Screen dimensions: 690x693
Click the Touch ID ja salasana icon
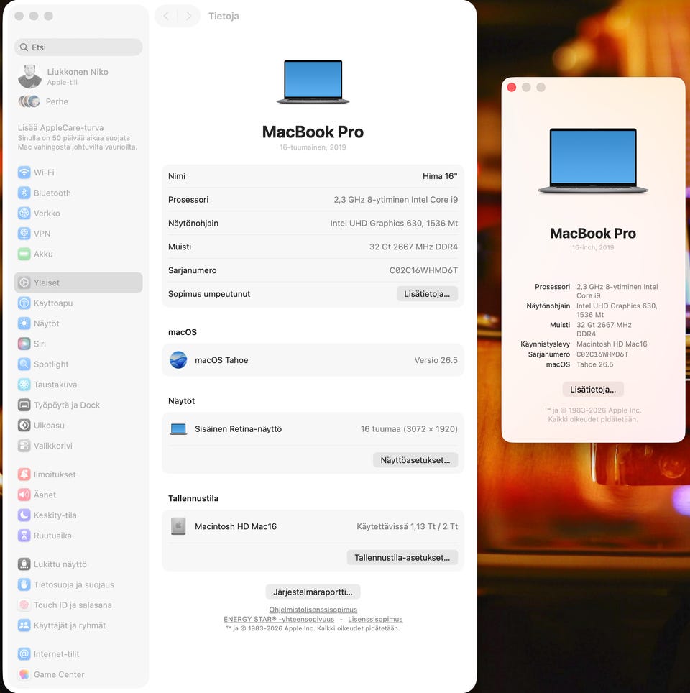[24, 605]
